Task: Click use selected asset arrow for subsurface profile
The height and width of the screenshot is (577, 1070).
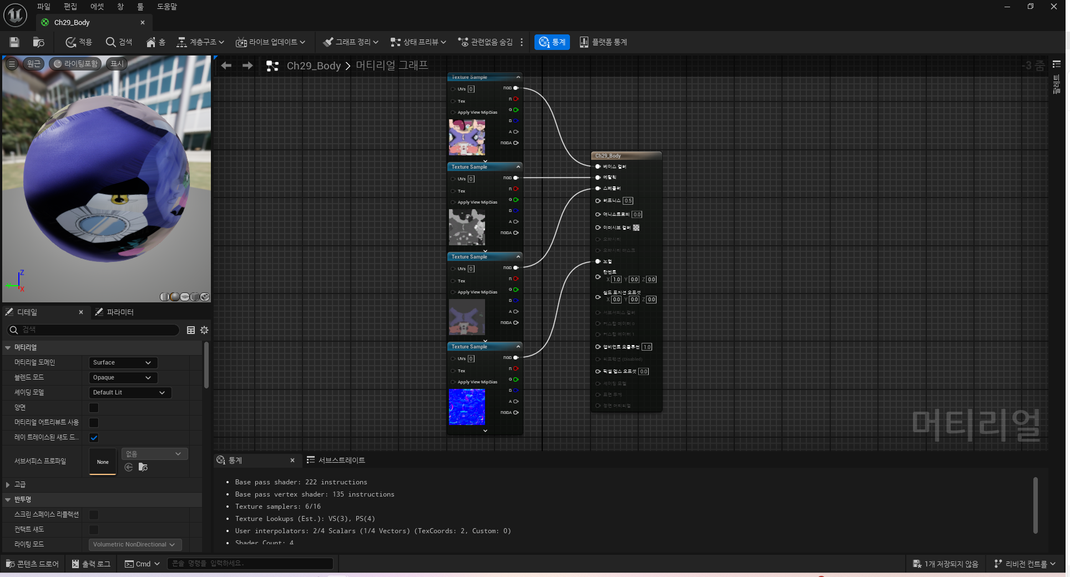Action: (129, 467)
